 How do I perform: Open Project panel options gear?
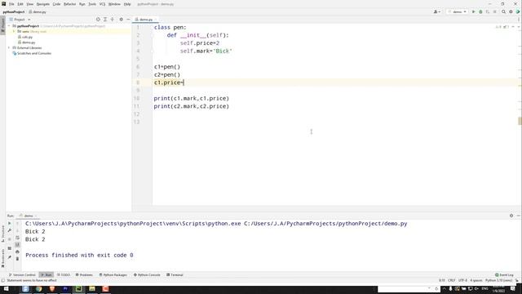122,20
